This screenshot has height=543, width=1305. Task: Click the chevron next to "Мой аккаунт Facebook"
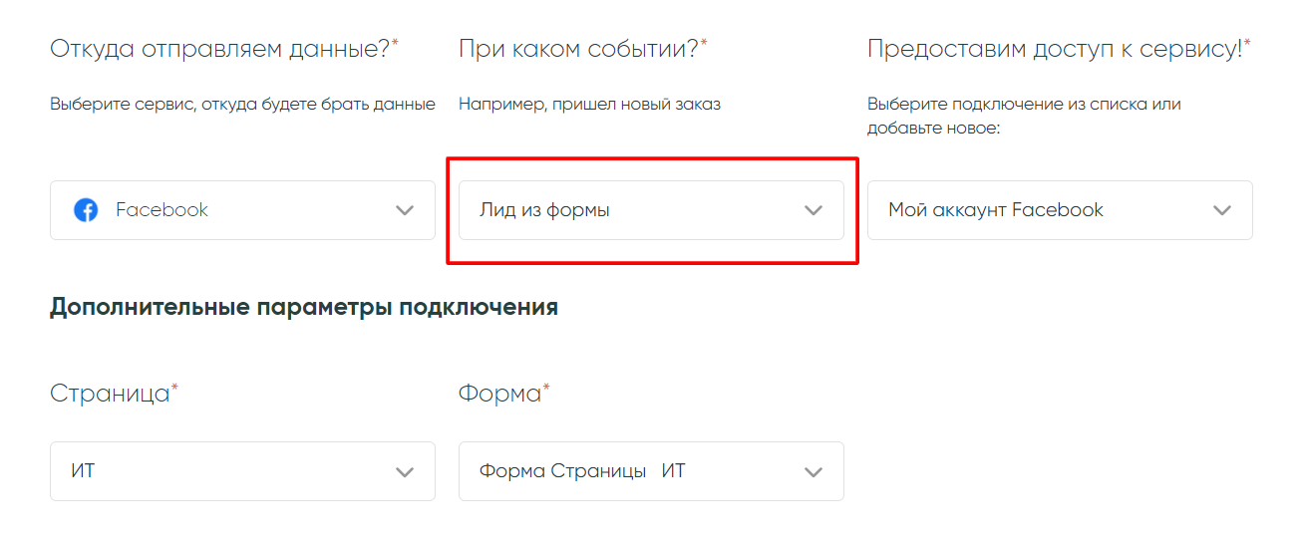pos(1222,210)
